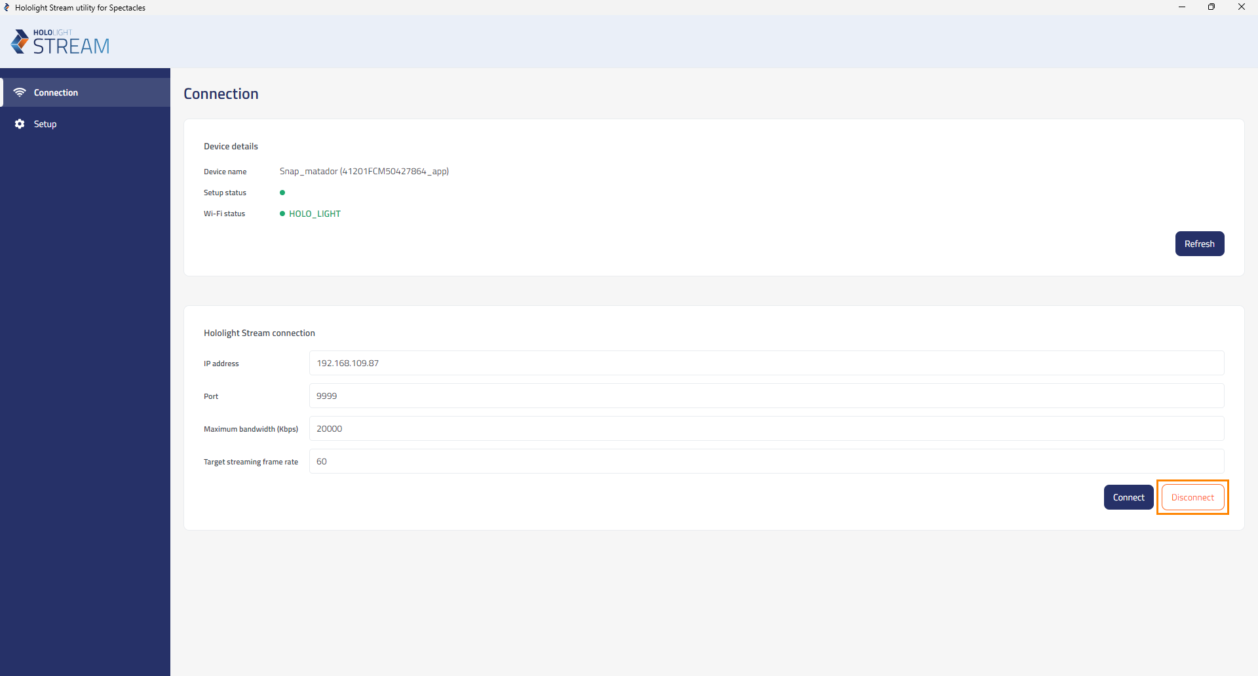This screenshot has height=676, width=1258.
Task: Click the Wi-Fi icon beside Connection
Action: tap(20, 92)
